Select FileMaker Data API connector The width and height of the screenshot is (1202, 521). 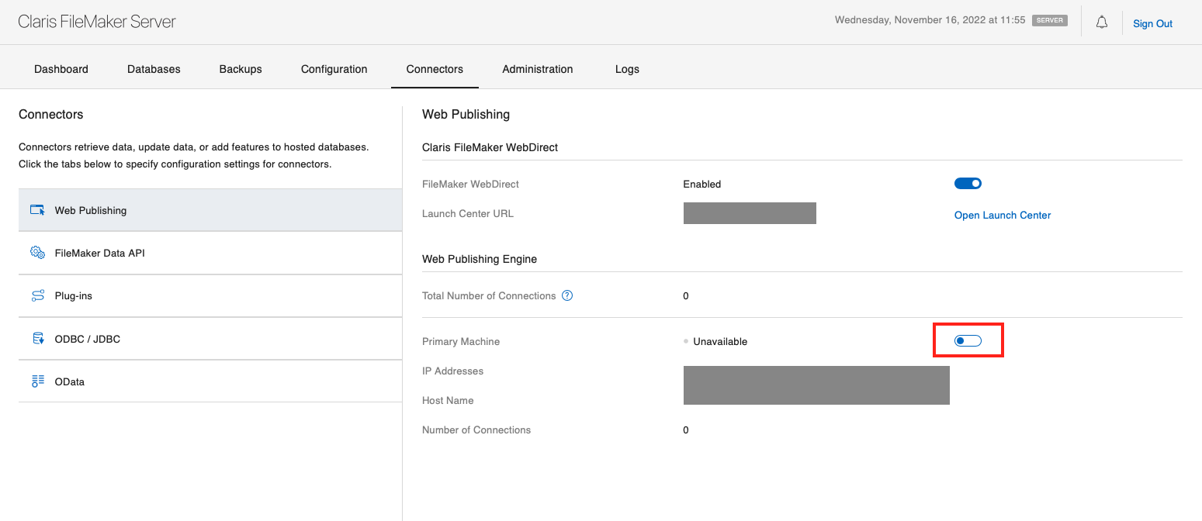click(x=210, y=253)
